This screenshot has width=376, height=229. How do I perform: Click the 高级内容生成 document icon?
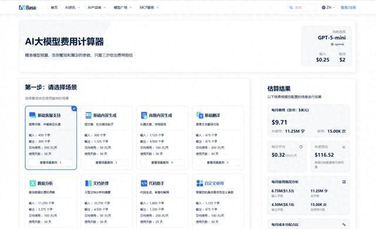144,115
